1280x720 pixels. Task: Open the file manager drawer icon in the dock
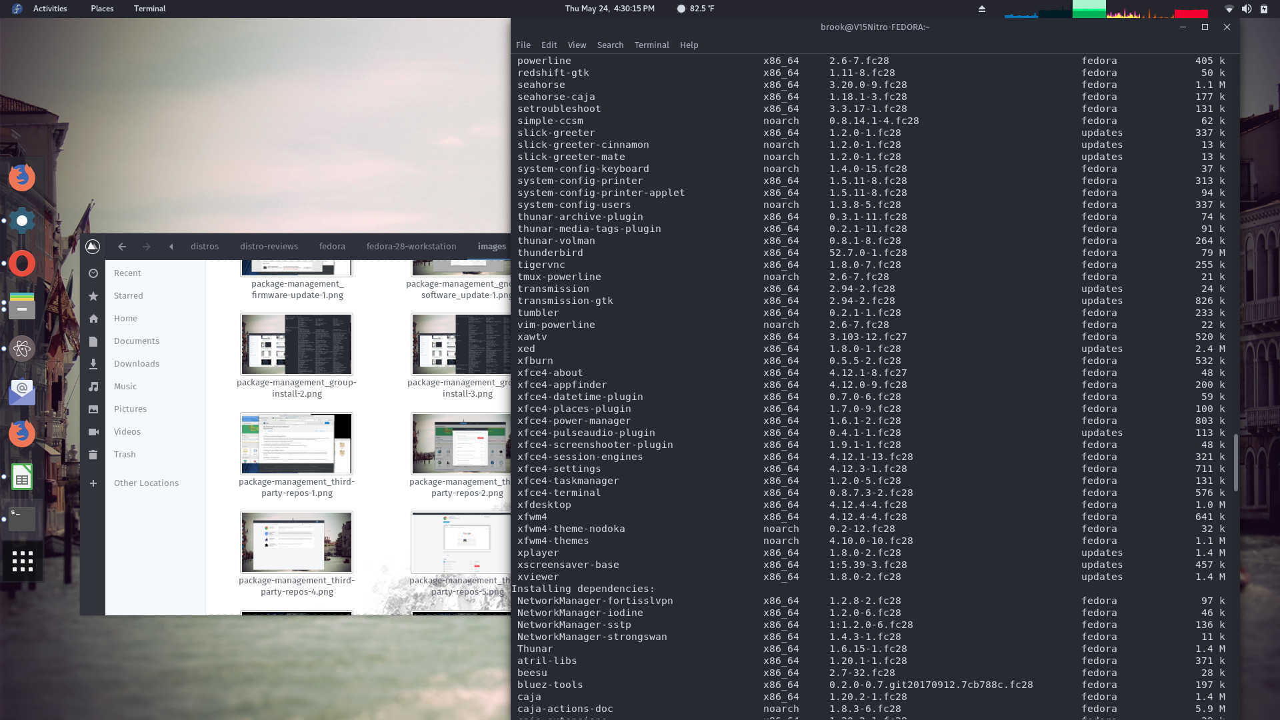[22, 306]
